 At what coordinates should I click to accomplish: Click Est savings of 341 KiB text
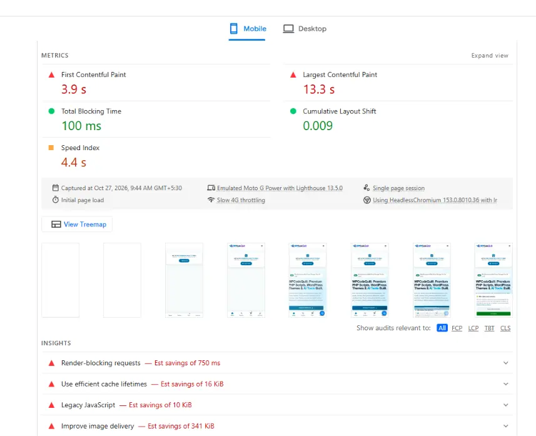coord(181,426)
